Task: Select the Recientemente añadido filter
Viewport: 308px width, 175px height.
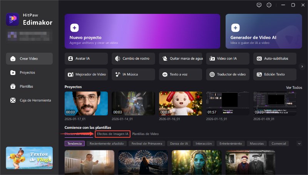Action: 107,143
